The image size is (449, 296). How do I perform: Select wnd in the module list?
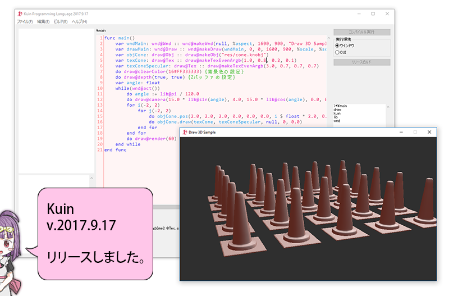point(337,121)
